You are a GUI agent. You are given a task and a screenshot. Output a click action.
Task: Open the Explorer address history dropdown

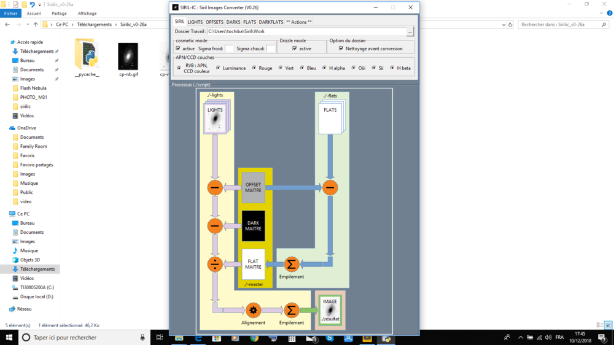pyautogui.click(x=503, y=25)
